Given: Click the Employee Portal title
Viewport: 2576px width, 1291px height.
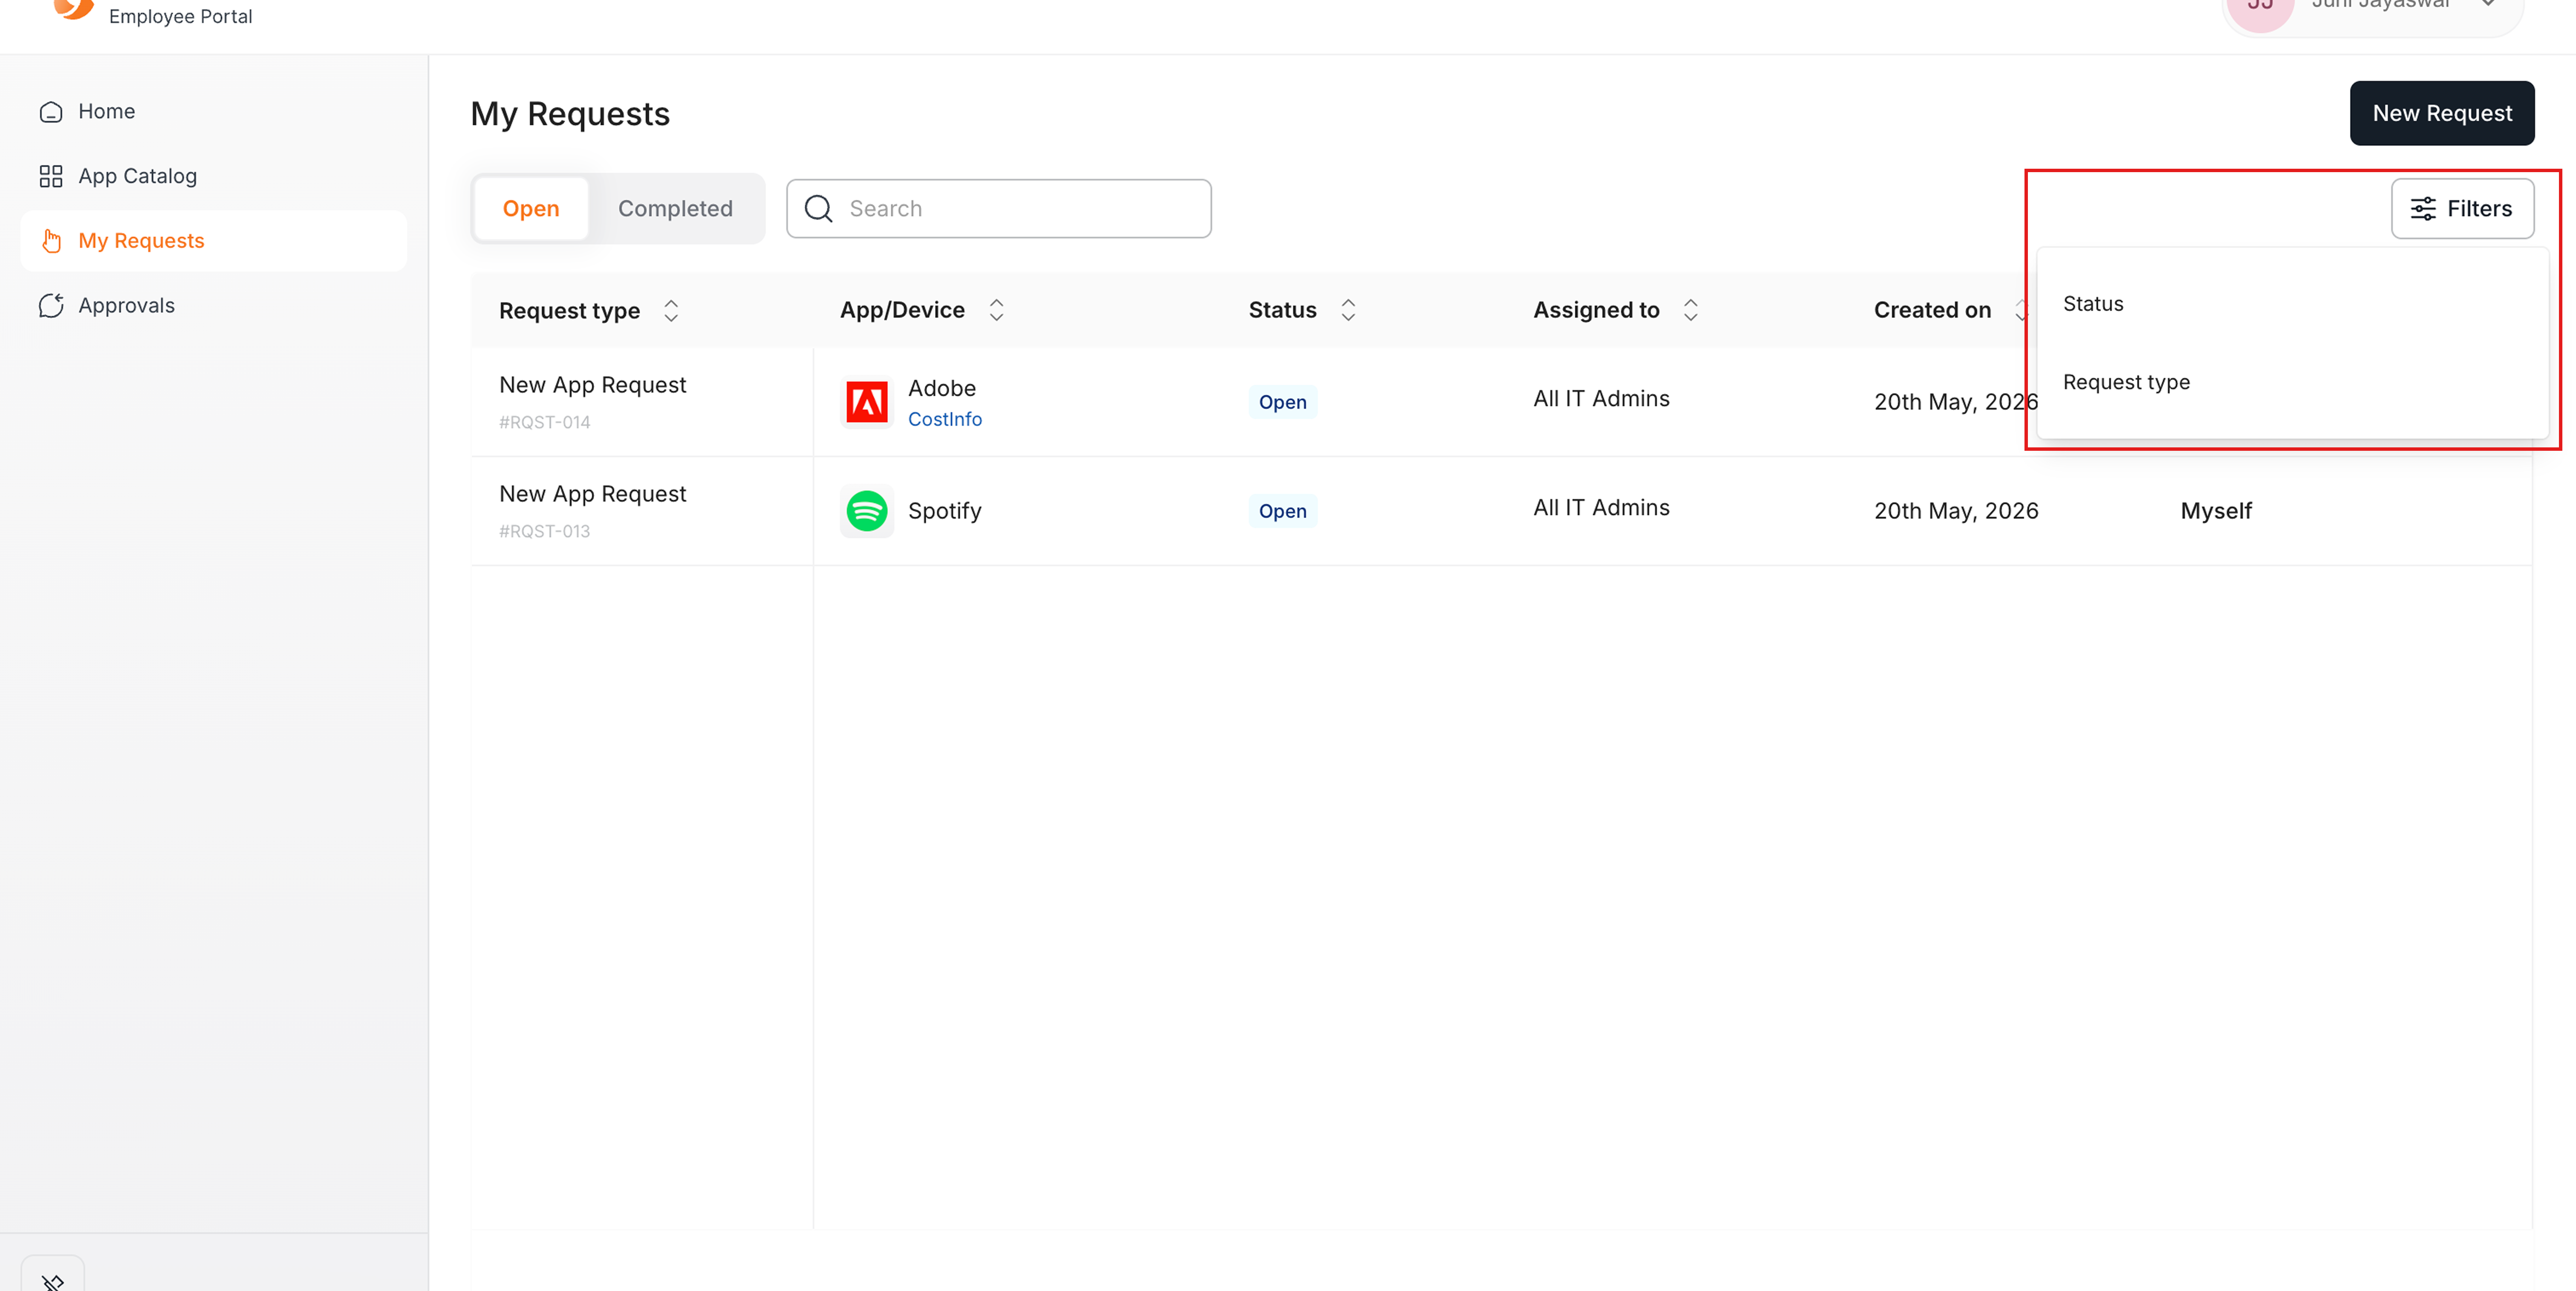Looking at the screenshot, I should (x=181, y=16).
